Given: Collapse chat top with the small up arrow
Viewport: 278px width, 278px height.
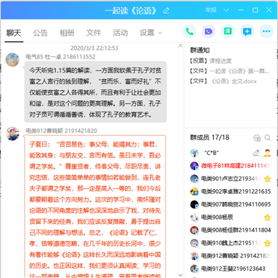Looking at the screenshot, I should tap(180, 46).
